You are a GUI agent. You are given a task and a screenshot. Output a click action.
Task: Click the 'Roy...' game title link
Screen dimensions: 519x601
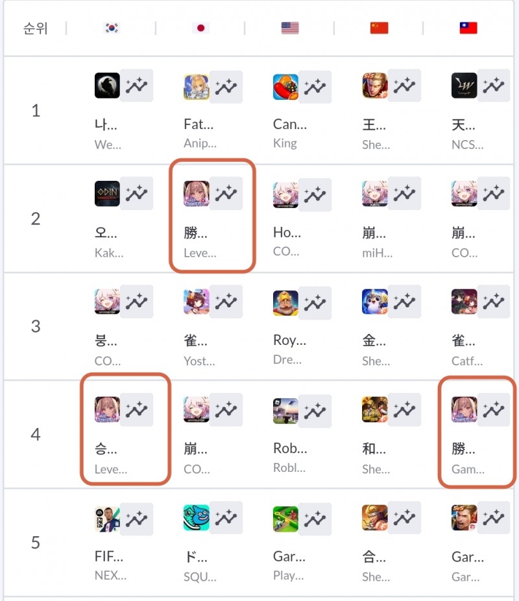coord(290,340)
